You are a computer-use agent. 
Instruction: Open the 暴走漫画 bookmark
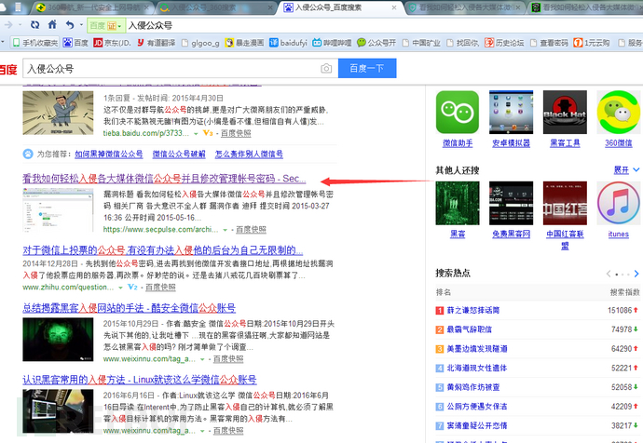click(244, 43)
